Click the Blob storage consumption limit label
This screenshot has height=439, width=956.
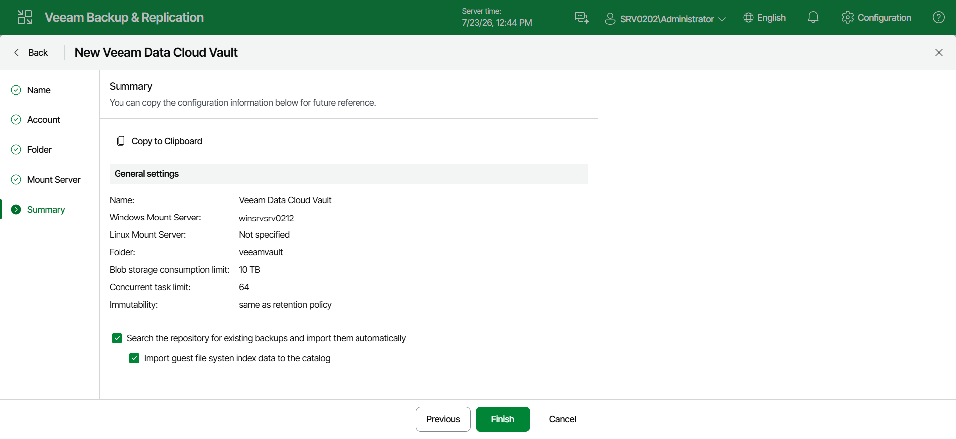169,270
